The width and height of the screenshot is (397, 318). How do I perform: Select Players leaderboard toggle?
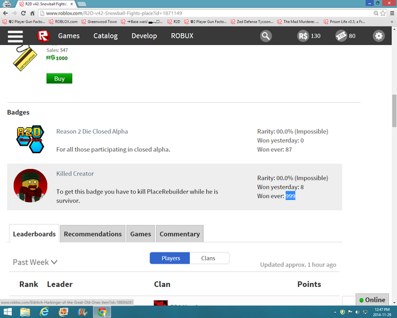170,258
